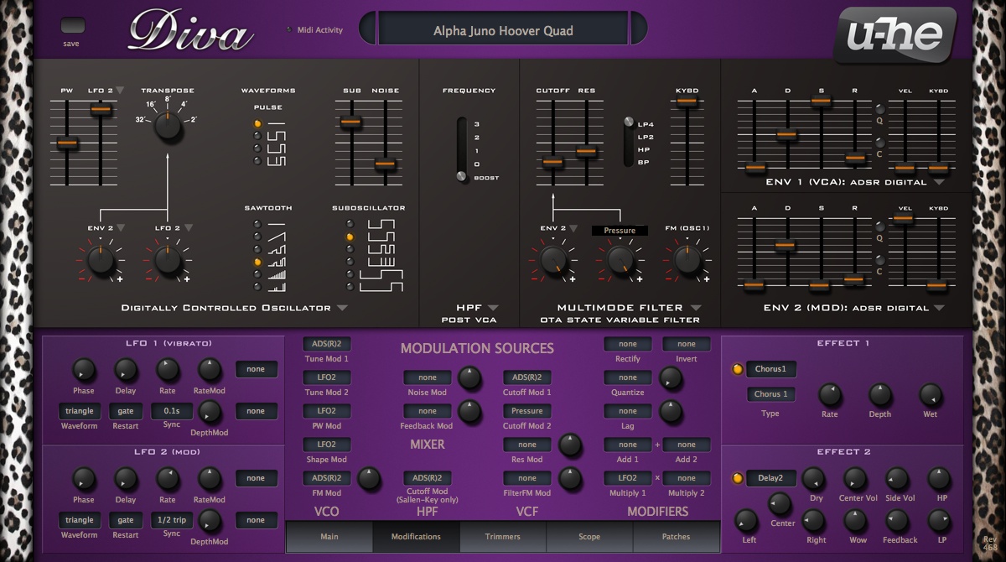Open the LFO 1 triangle waveform selector

click(79, 411)
